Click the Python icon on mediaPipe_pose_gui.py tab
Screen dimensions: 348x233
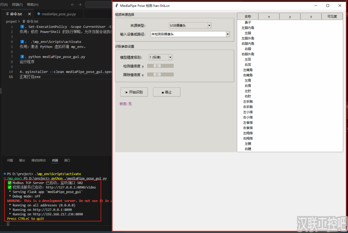(39, 14)
